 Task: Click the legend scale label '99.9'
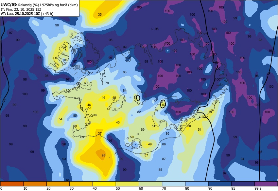[x=258, y=188]
